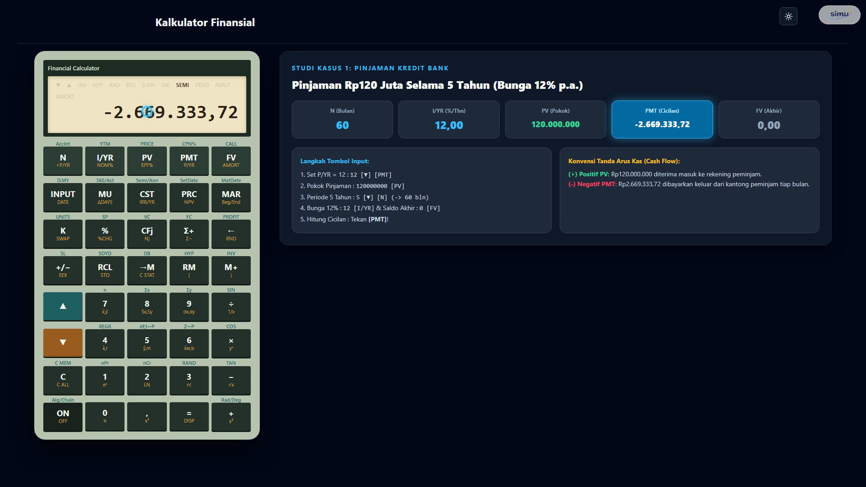Click the C clear key
Viewport: 866px width, 487px height.
coord(63,380)
